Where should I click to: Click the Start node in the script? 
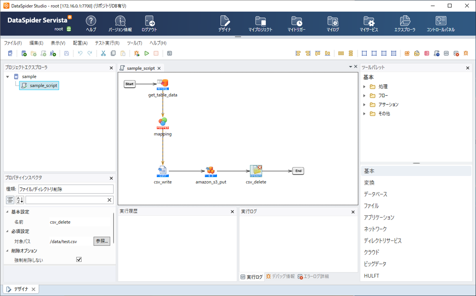pyautogui.click(x=129, y=84)
